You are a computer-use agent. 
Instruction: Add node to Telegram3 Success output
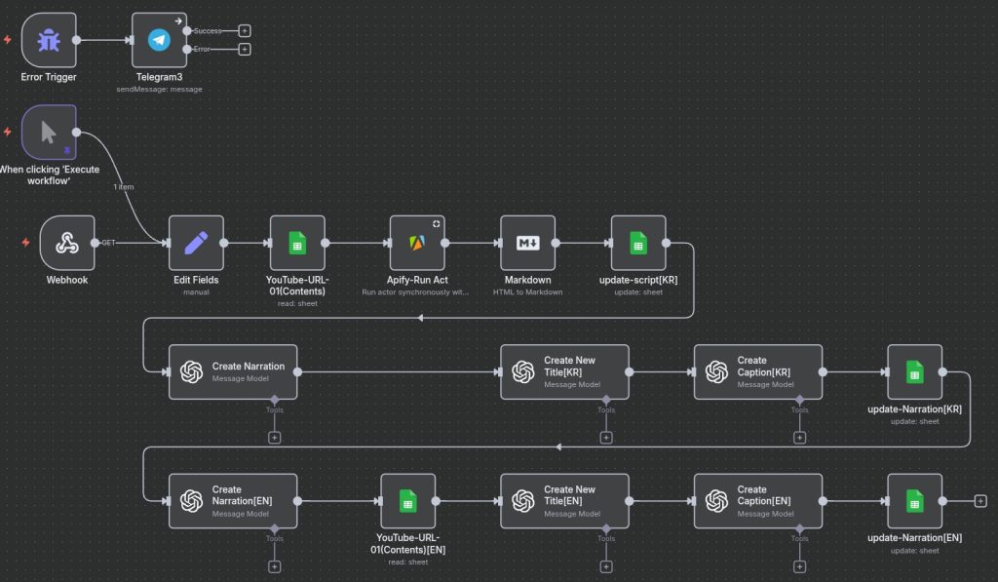[245, 31]
